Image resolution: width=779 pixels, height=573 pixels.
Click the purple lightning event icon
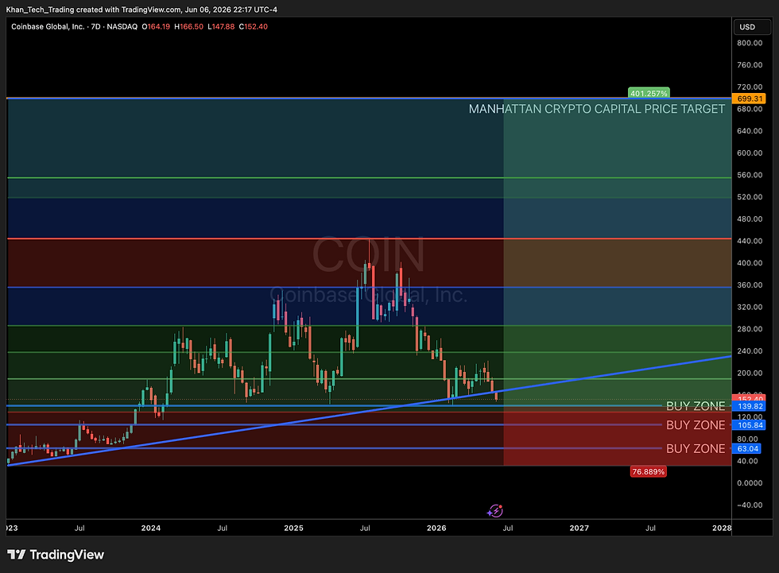click(494, 510)
